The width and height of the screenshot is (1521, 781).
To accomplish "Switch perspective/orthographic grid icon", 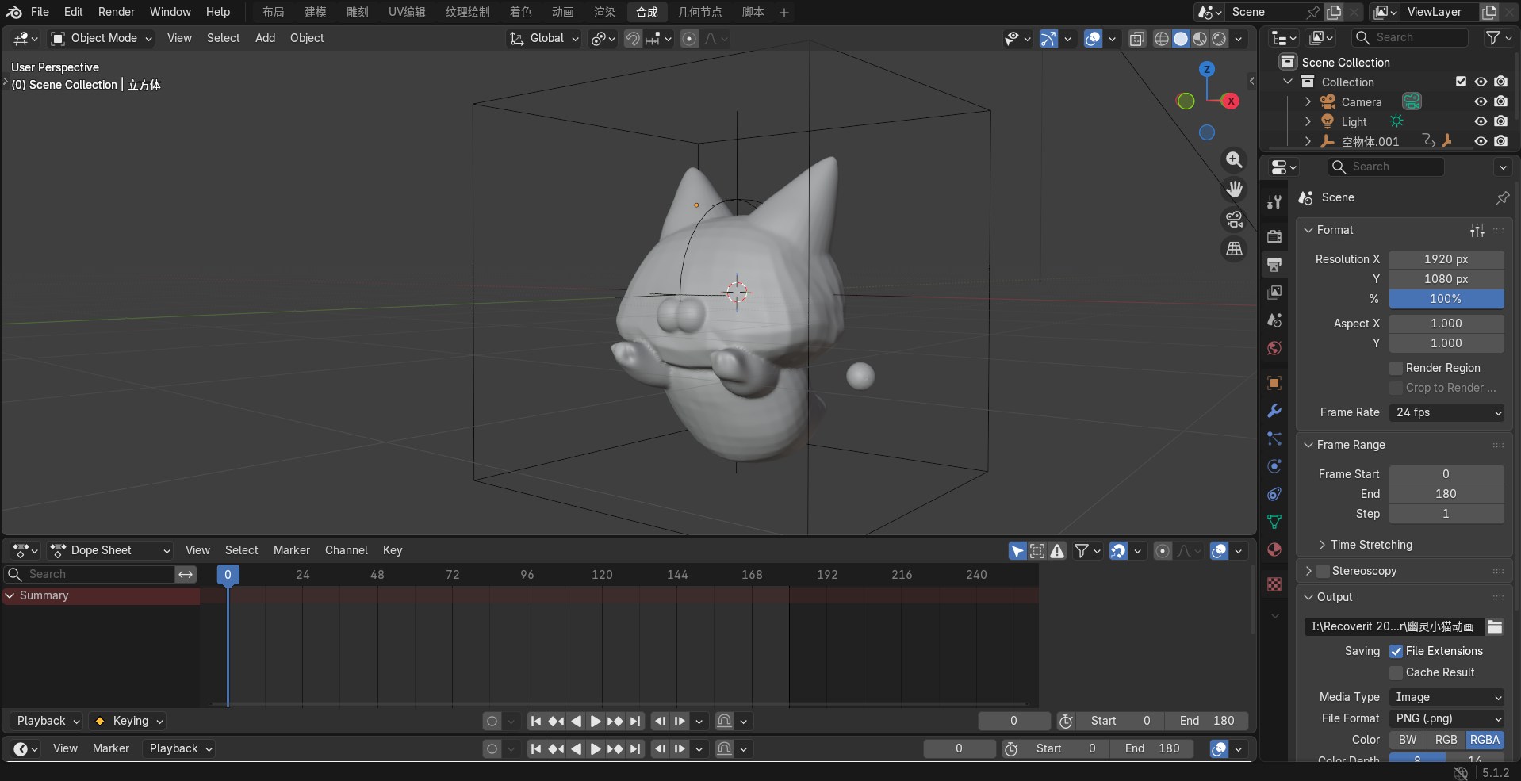I will coord(1234,249).
